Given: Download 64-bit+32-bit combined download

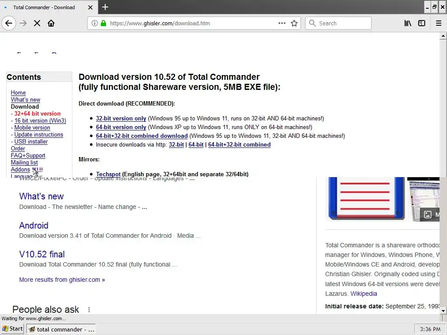Looking at the screenshot, I should click(x=142, y=136).
